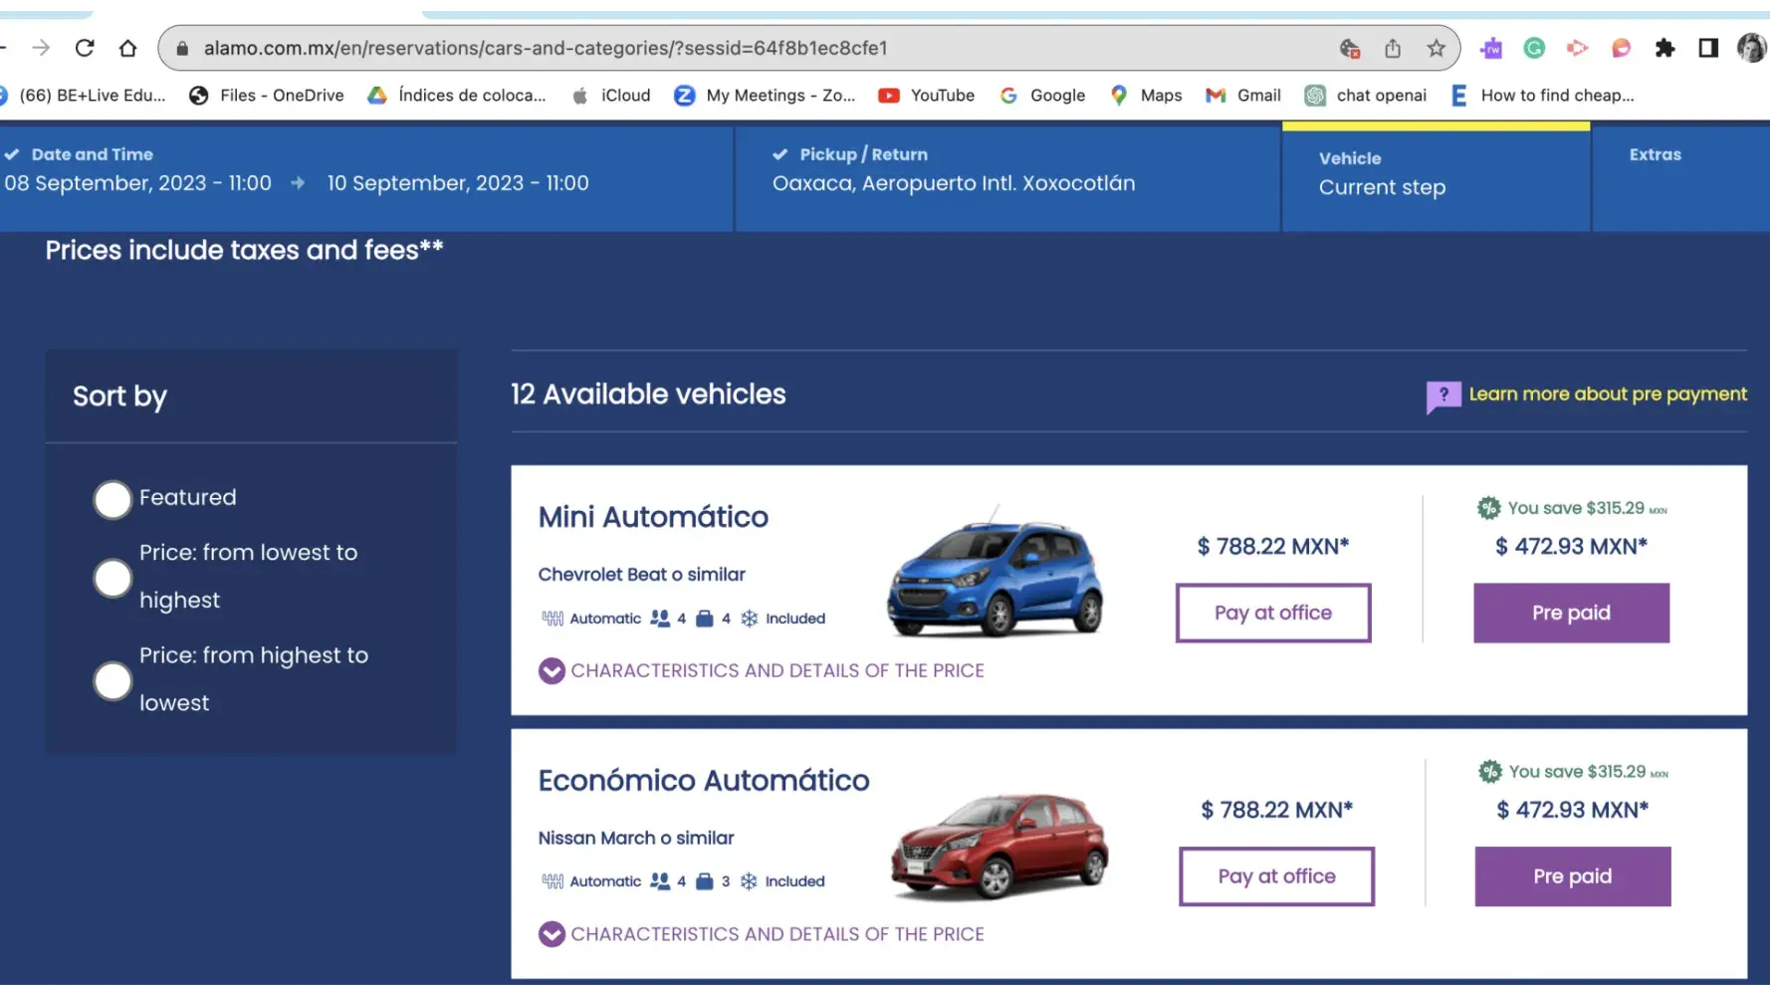Click the purple pre-payment question mark icon
Image resolution: width=1770 pixels, height=996 pixels.
[x=1442, y=395]
